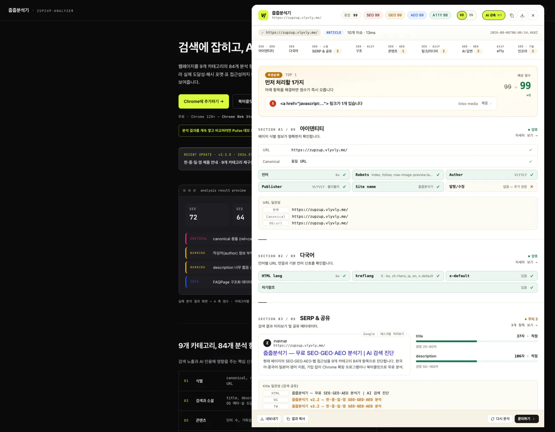This screenshot has height=432, width=555.
Task: Click the 01 식별 table row
Action: pos(215,381)
